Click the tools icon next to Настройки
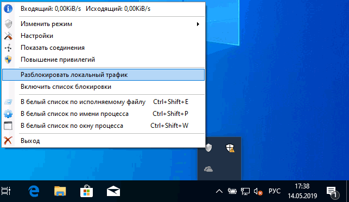 (8, 36)
